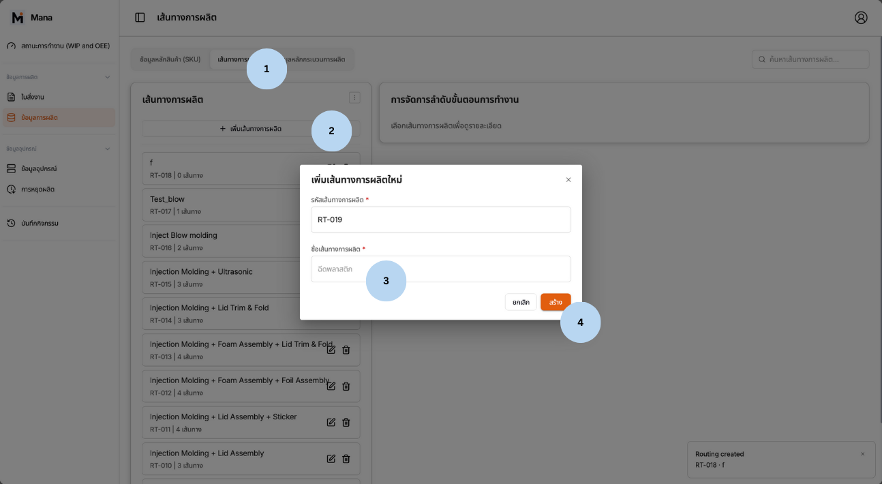Focus the RT-019 route code field
882x484 pixels.
[440, 220]
